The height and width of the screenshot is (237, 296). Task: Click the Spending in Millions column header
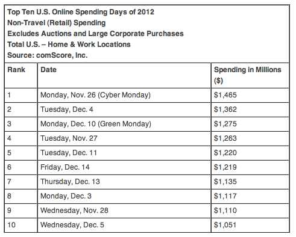(247, 75)
